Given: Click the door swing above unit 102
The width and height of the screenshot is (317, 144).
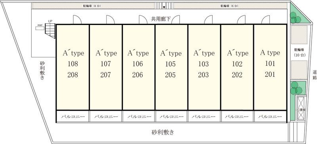Looking at the screenshot, I should click(241, 20).
